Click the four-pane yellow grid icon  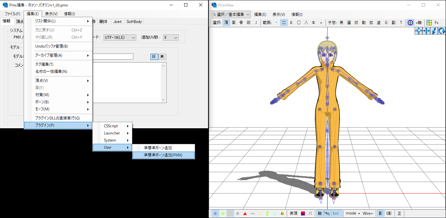coord(429,23)
